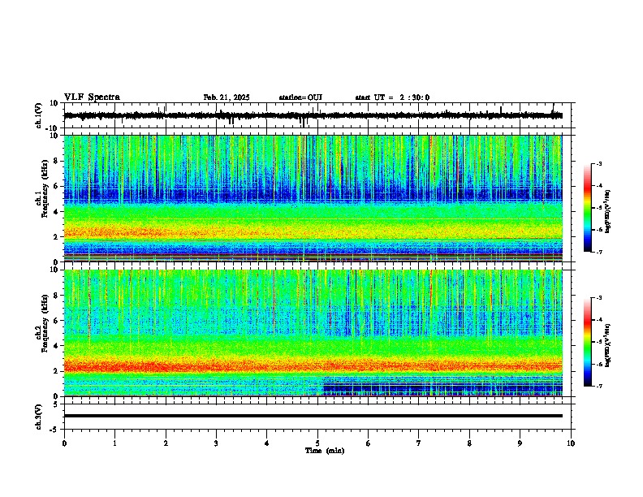Click time axis tick label "9"
643x497 pixels.
(x=520, y=443)
